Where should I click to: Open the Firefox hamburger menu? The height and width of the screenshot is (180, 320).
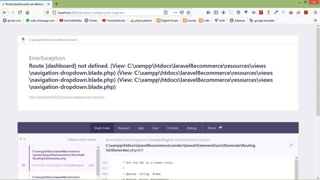click(x=315, y=12)
